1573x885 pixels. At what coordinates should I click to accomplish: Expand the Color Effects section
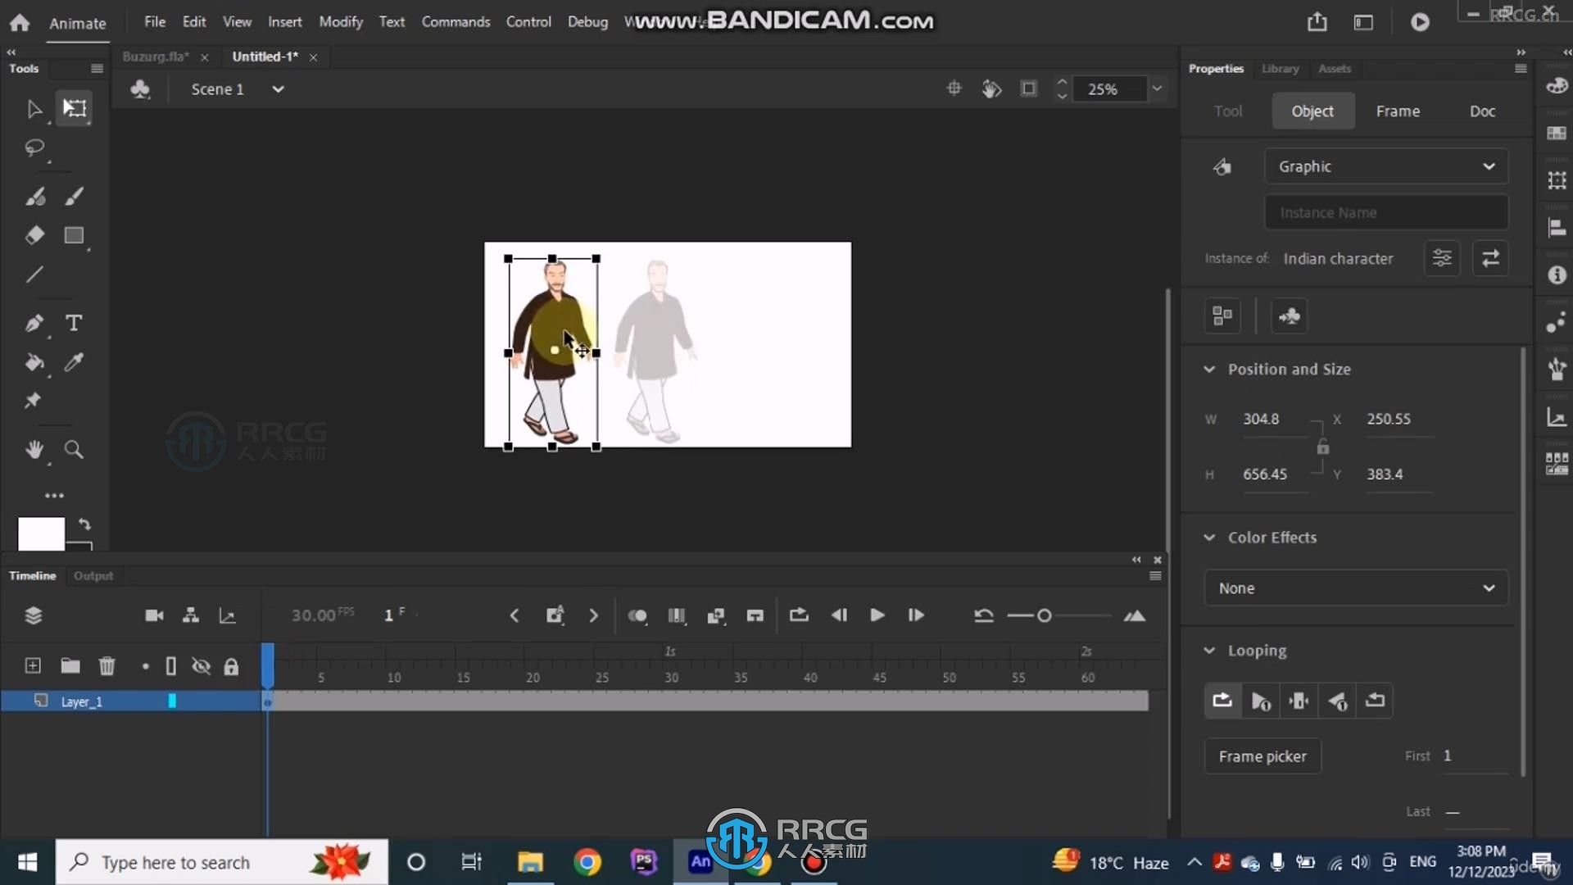click(x=1210, y=537)
